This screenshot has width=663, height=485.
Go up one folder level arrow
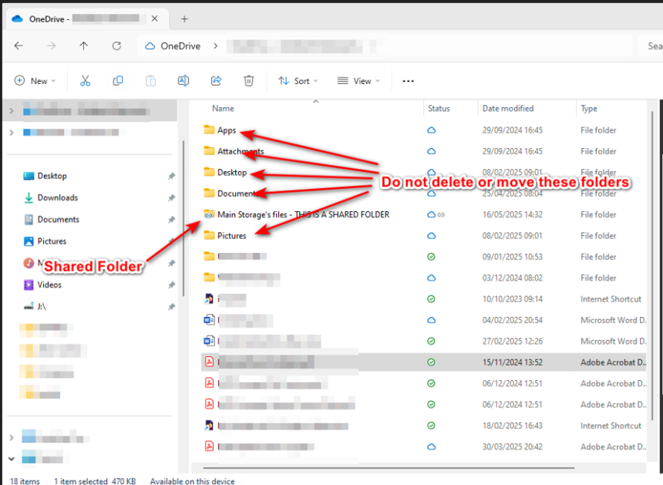pyautogui.click(x=84, y=46)
